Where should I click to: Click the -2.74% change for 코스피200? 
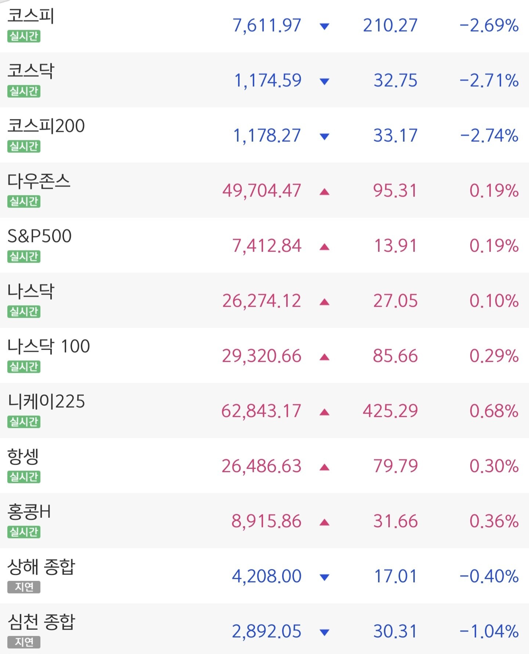click(489, 136)
